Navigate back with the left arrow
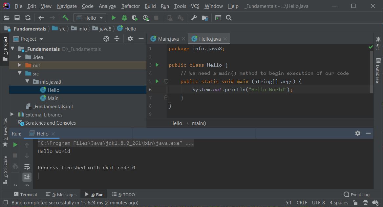Viewport: 383px width, 207px height. 41,18
